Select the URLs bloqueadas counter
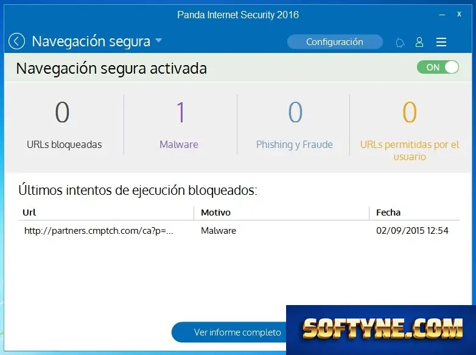 [x=64, y=125]
